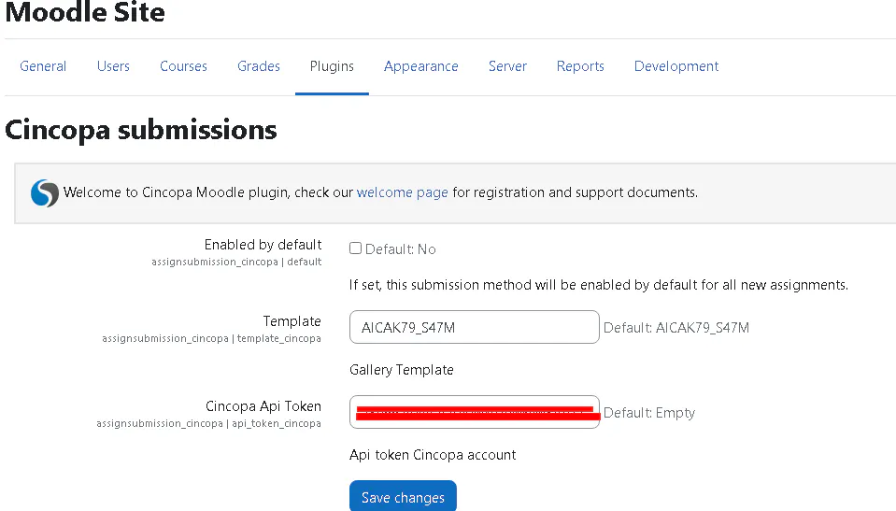Focus the Template text field

pos(475,327)
